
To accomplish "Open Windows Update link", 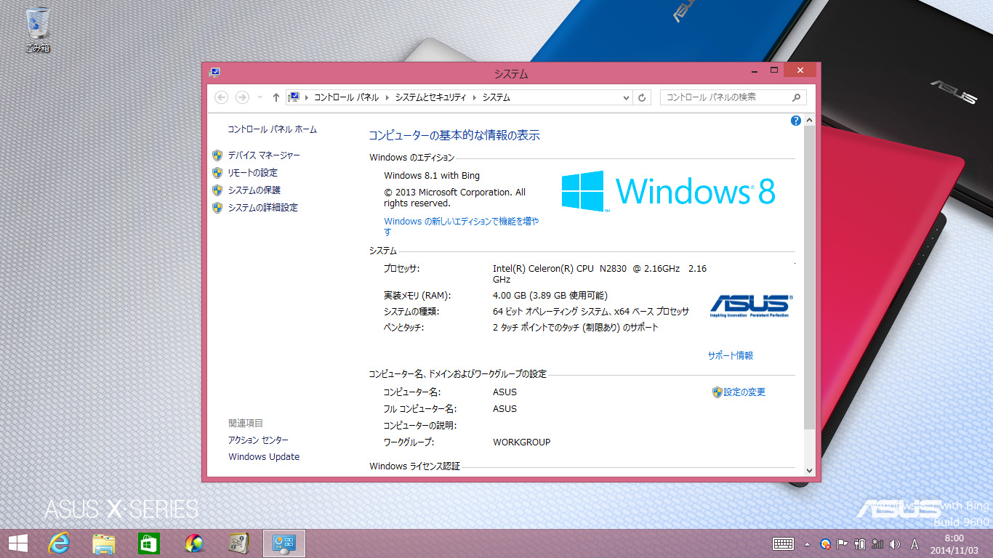I will [264, 457].
